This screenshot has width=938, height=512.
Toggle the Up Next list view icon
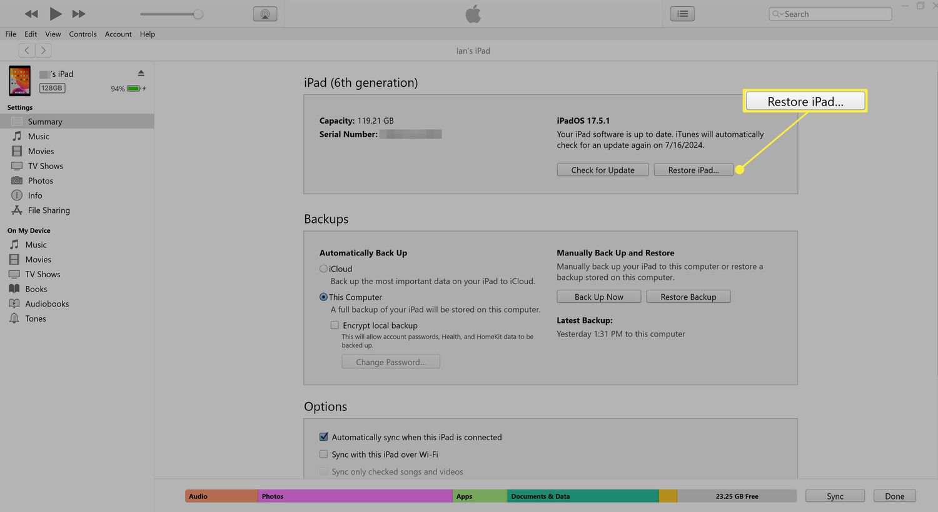point(682,14)
